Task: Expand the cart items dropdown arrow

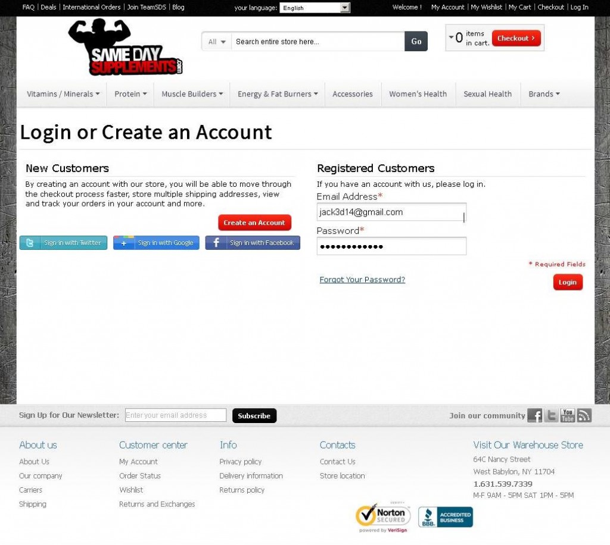Action: 451,37
